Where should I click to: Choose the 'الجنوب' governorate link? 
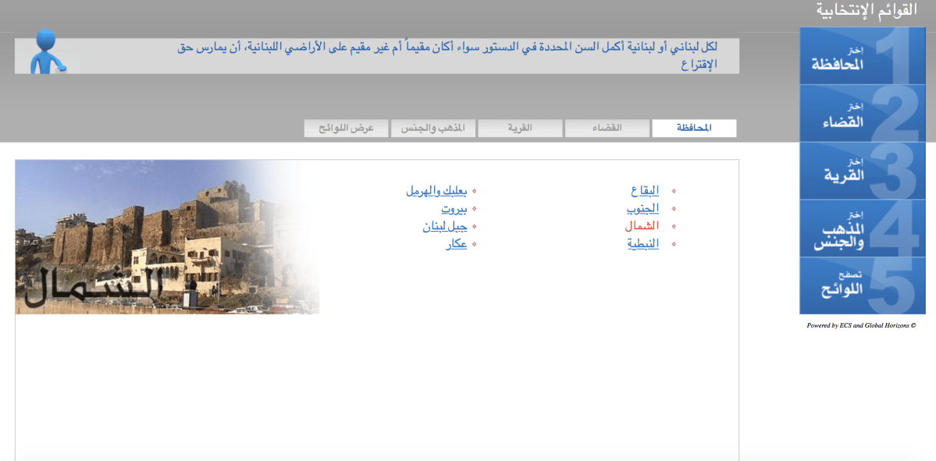642,208
